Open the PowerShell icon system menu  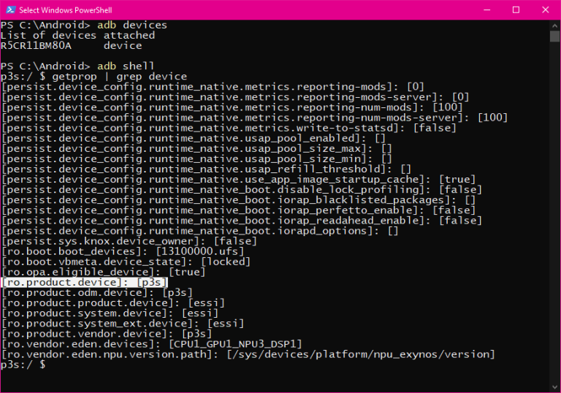(10, 9)
